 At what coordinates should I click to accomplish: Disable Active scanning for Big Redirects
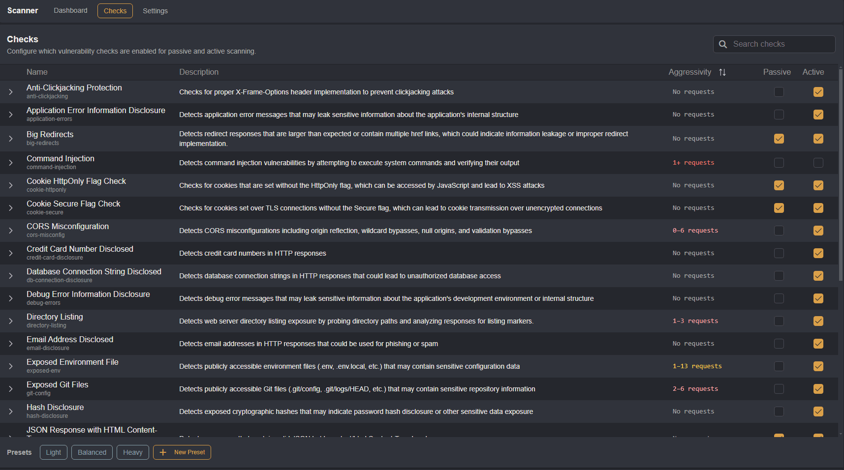click(x=818, y=139)
